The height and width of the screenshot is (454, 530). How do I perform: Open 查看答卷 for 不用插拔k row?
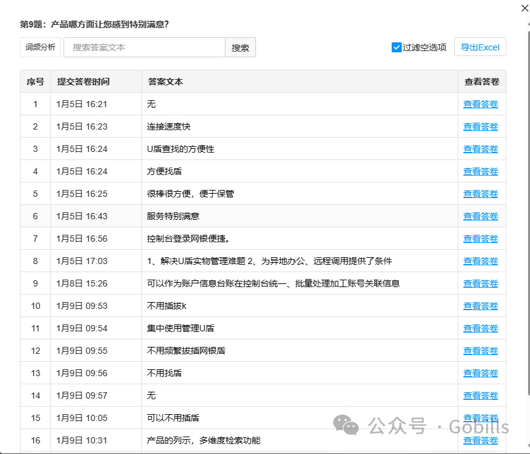pos(480,306)
